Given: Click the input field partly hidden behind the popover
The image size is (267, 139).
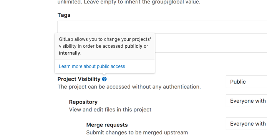Looking at the screenshot, I should click(211, 43).
